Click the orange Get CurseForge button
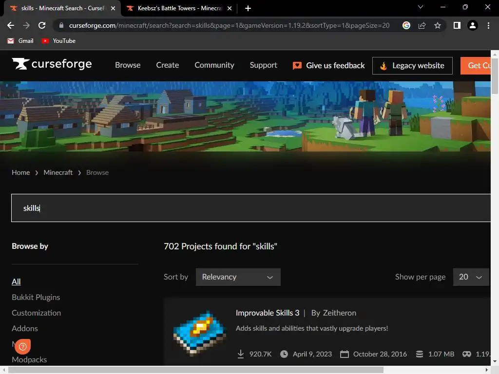 click(x=476, y=66)
